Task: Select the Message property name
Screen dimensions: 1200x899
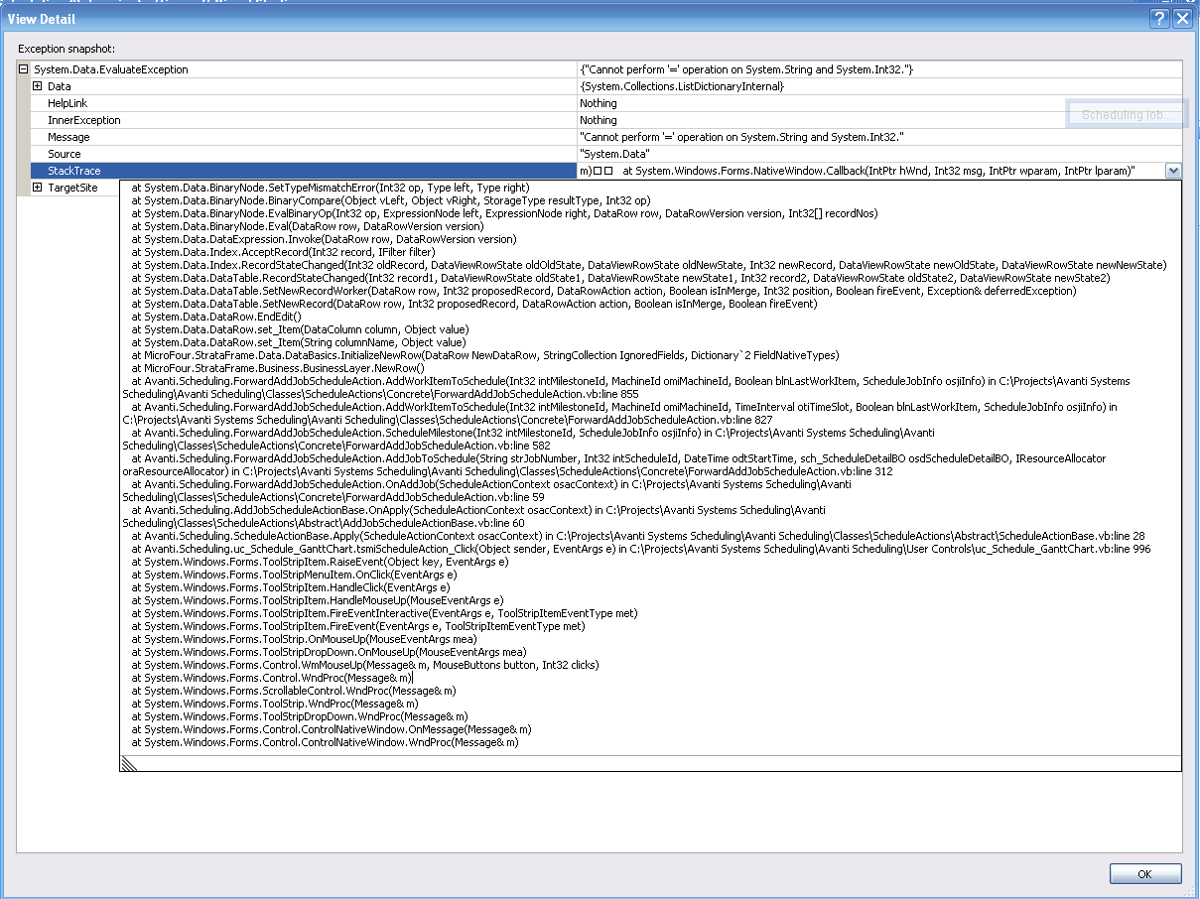Action: (x=68, y=137)
